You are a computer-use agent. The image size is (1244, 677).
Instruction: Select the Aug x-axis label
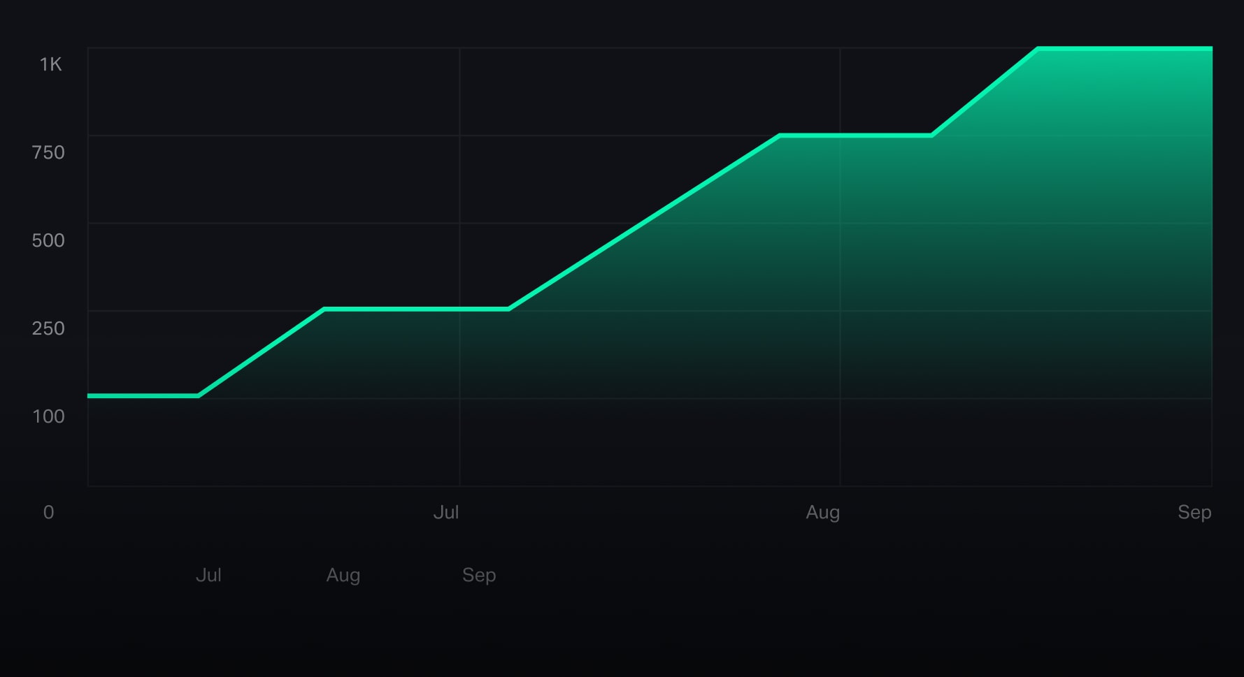[x=822, y=512]
